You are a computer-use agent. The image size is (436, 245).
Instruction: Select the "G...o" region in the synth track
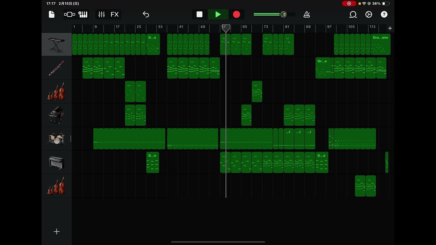click(x=153, y=45)
